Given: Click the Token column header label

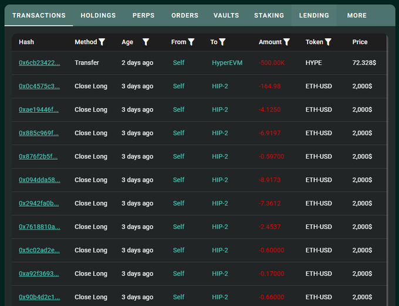Looking at the screenshot, I should (x=315, y=42).
